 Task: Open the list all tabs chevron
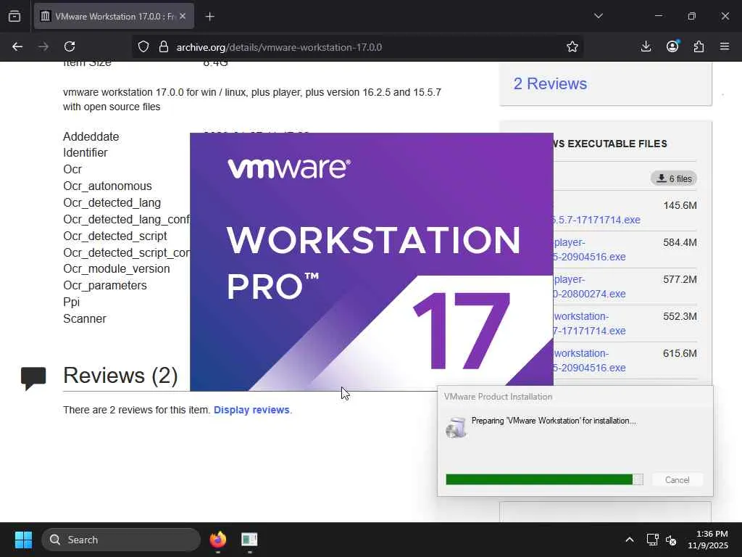point(598,16)
